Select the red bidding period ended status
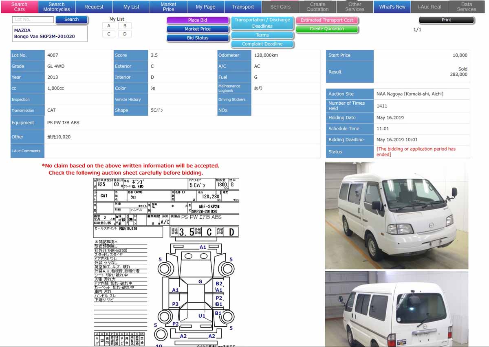 coord(416,152)
